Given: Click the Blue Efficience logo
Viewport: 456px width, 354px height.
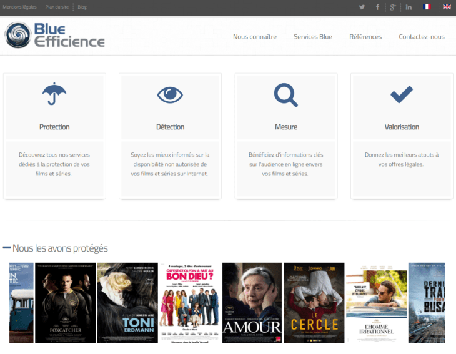Looking at the screenshot, I should [x=55, y=36].
